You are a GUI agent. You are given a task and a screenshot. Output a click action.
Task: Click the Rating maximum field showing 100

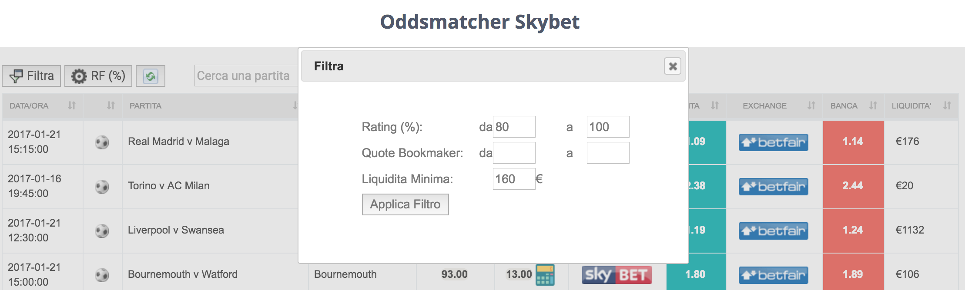tap(608, 127)
